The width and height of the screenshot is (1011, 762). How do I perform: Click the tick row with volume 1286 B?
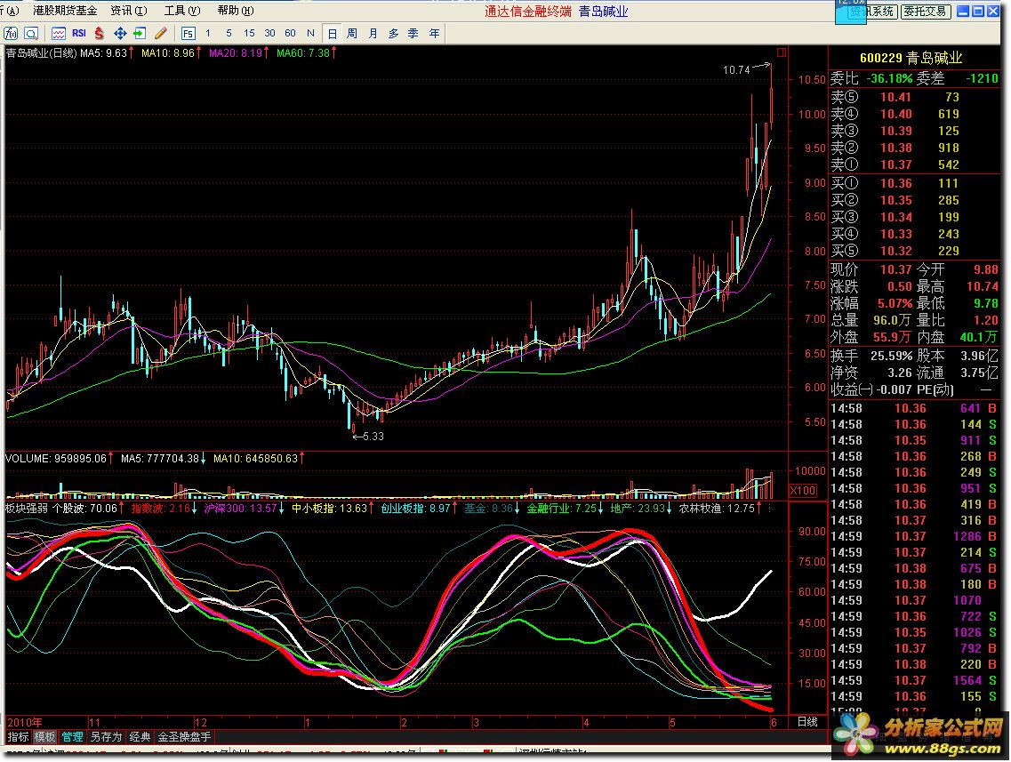pyautogui.click(x=914, y=536)
